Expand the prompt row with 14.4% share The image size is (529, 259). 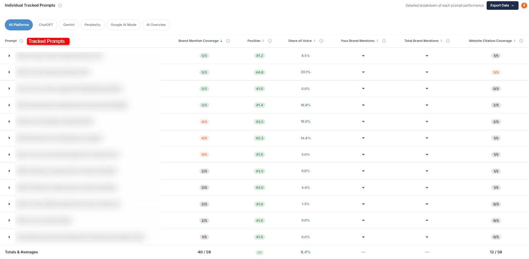pyautogui.click(x=9, y=138)
